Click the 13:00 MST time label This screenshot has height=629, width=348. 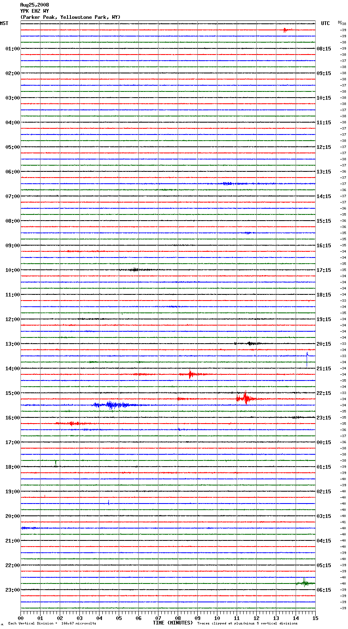pos(13,344)
